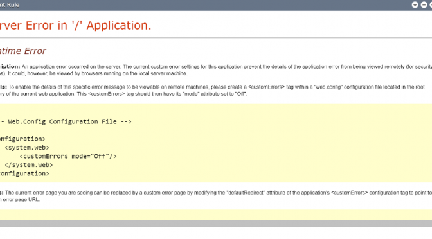Click the 'Web.Config Configuration File' comment line

pos(66,121)
